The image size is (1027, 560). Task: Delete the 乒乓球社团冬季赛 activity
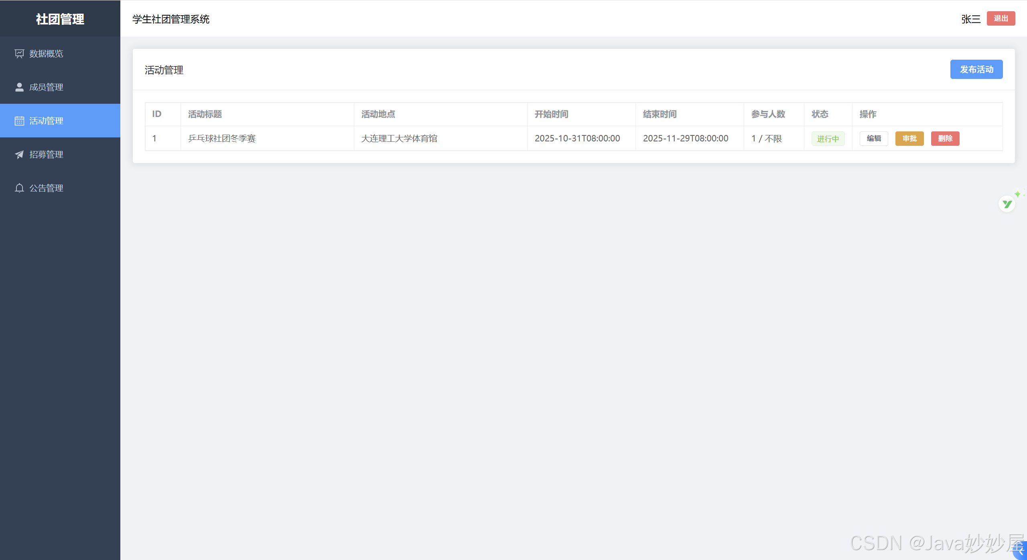945,139
